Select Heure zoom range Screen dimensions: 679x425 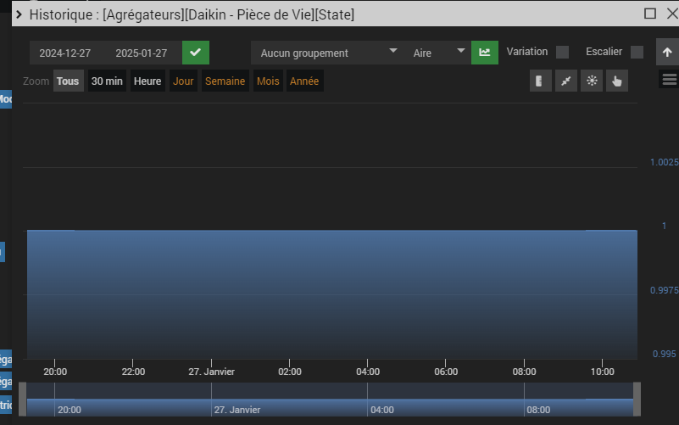point(147,81)
